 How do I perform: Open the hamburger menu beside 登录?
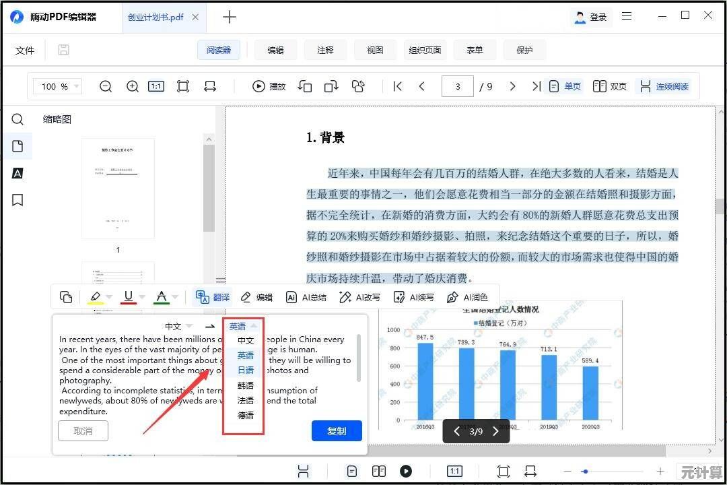627,16
